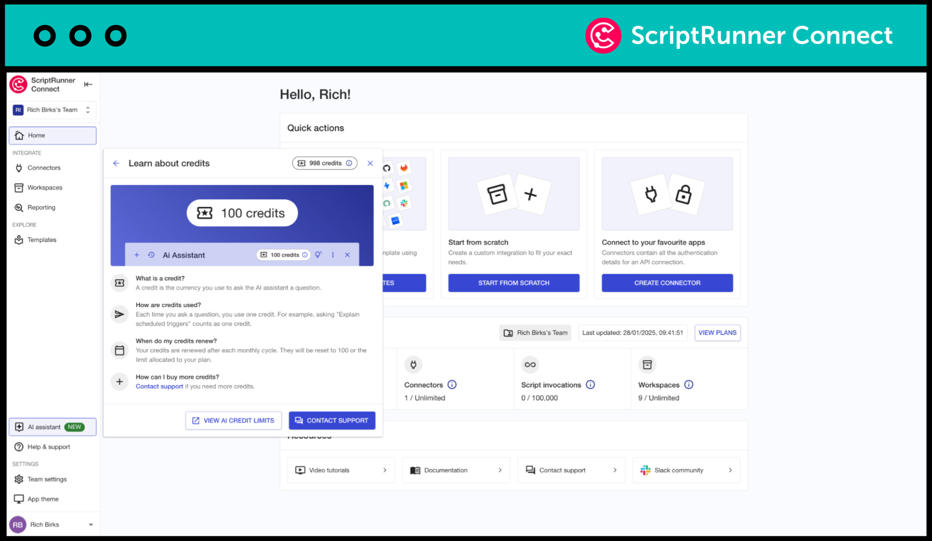This screenshot has width=932, height=541.
Task: Click the Start from scratch card illustration
Action: pos(514,194)
